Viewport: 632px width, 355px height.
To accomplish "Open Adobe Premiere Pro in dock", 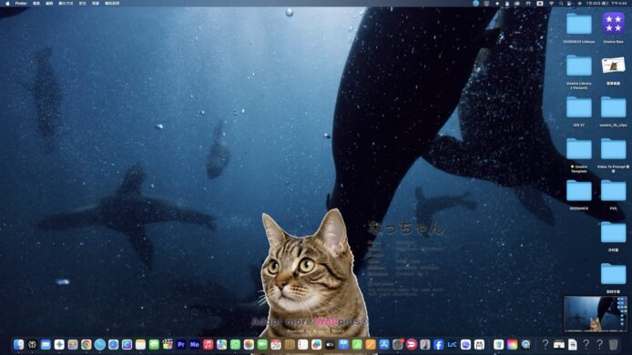I will [181, 344].
